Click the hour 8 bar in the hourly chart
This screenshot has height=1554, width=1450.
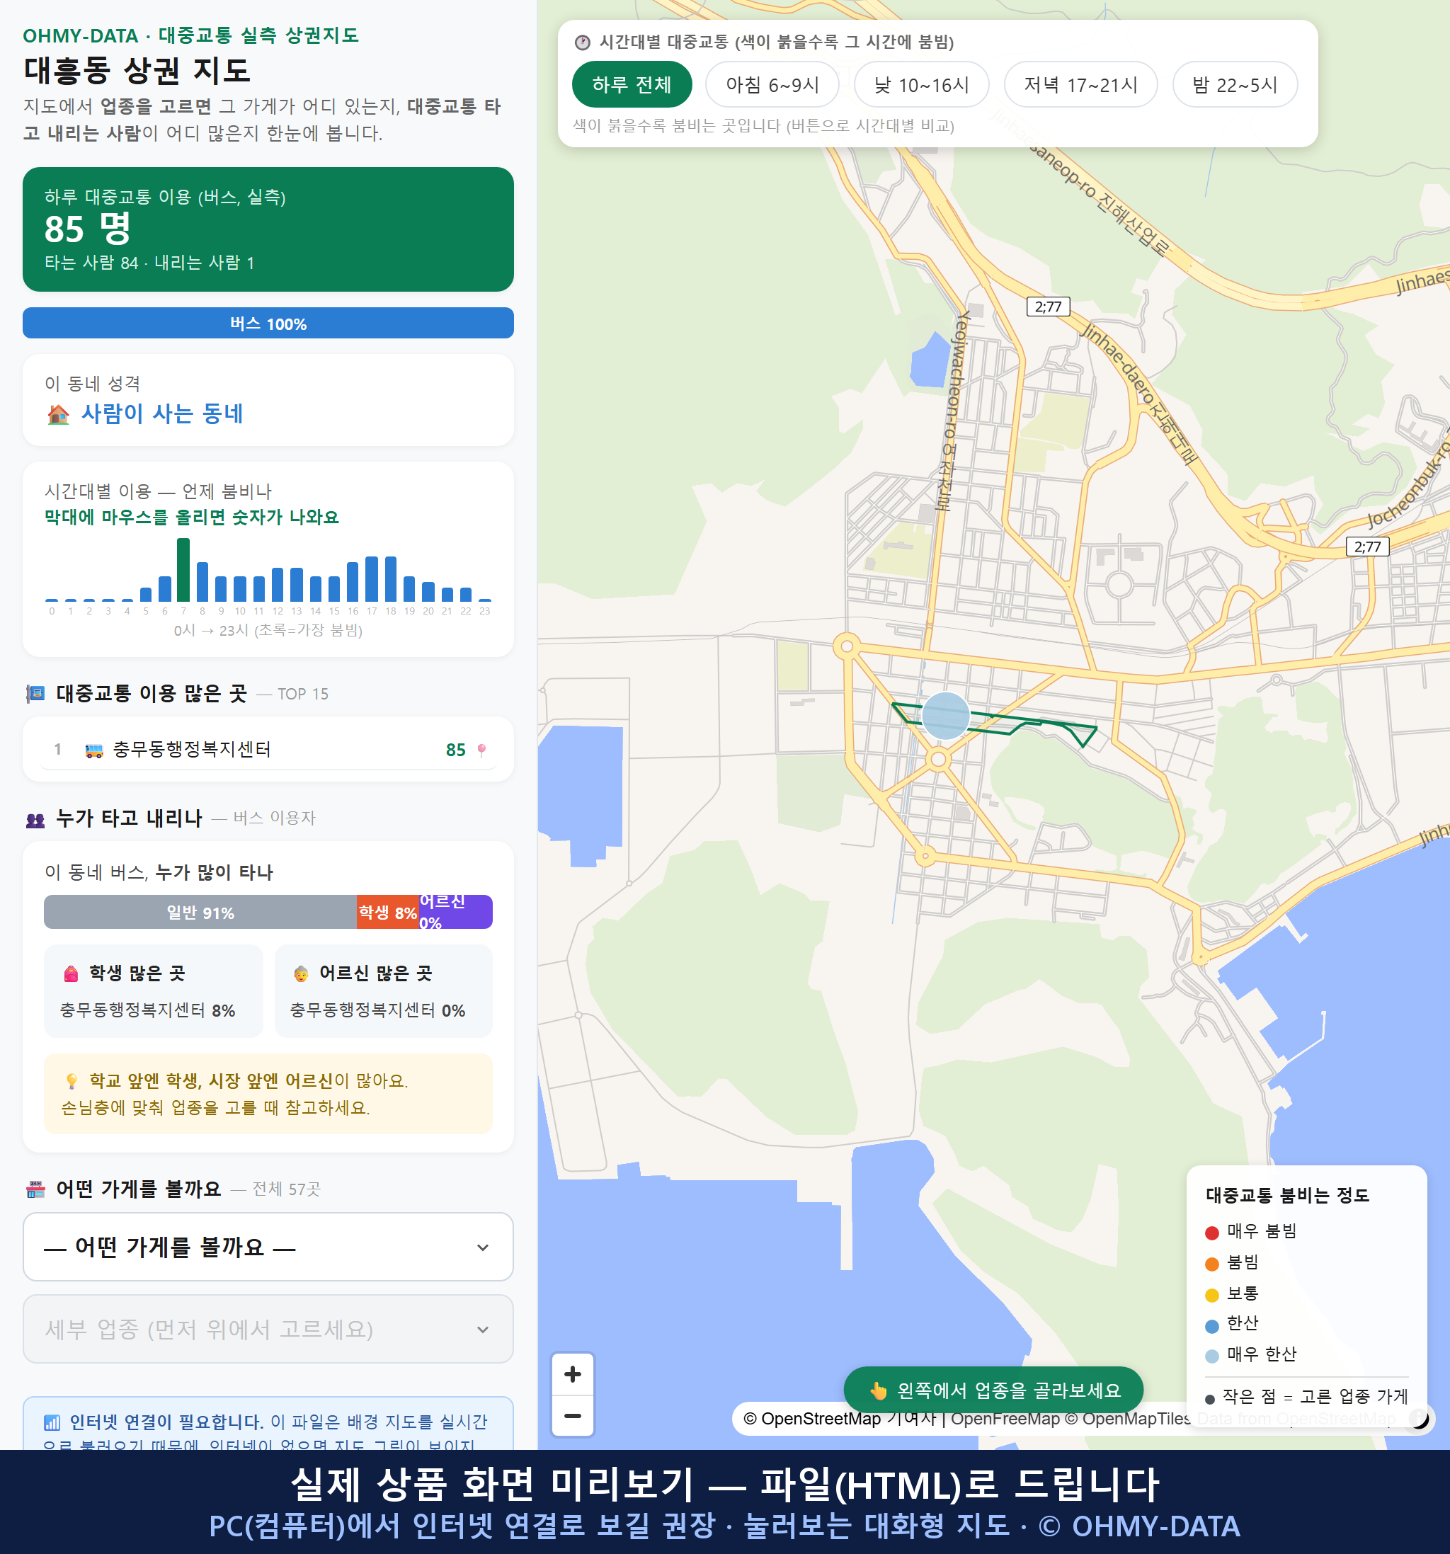pyautogui.click(x=202, y=581)
